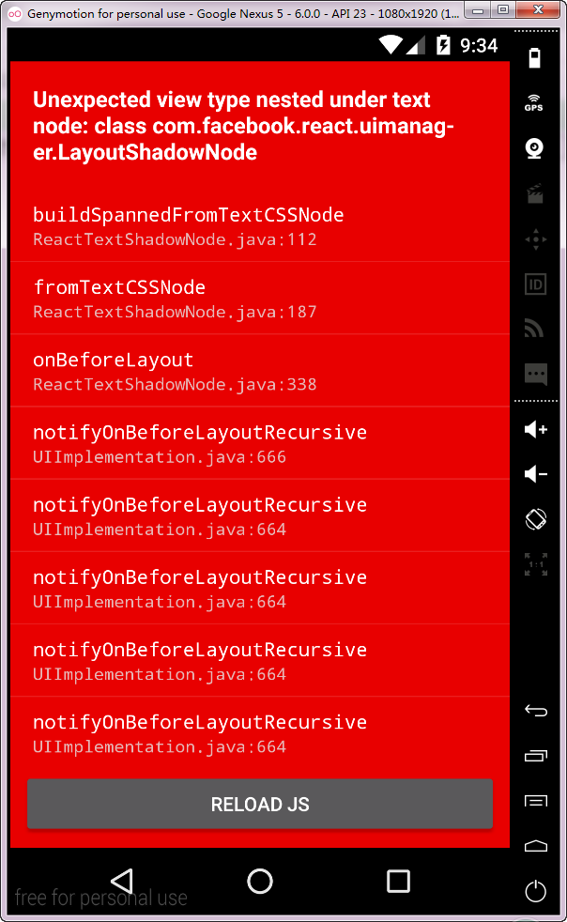
Task: Open the GPS widget
Action: [534, 103]
